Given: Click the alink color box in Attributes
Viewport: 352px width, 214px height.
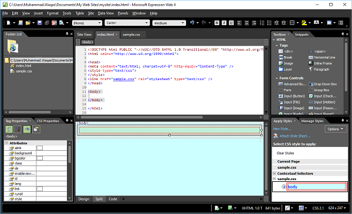Looking at the screenshot, I should pyautogui.click(x=40, y=148).
